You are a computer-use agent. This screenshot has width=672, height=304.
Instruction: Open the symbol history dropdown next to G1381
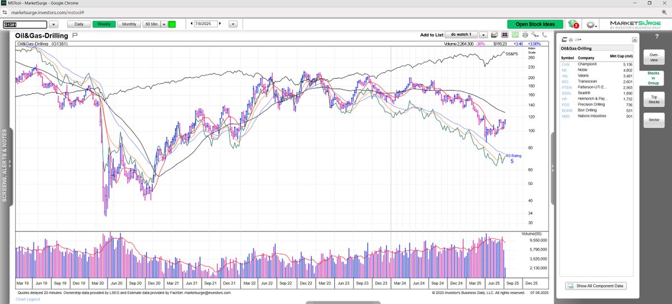[54, 25]
